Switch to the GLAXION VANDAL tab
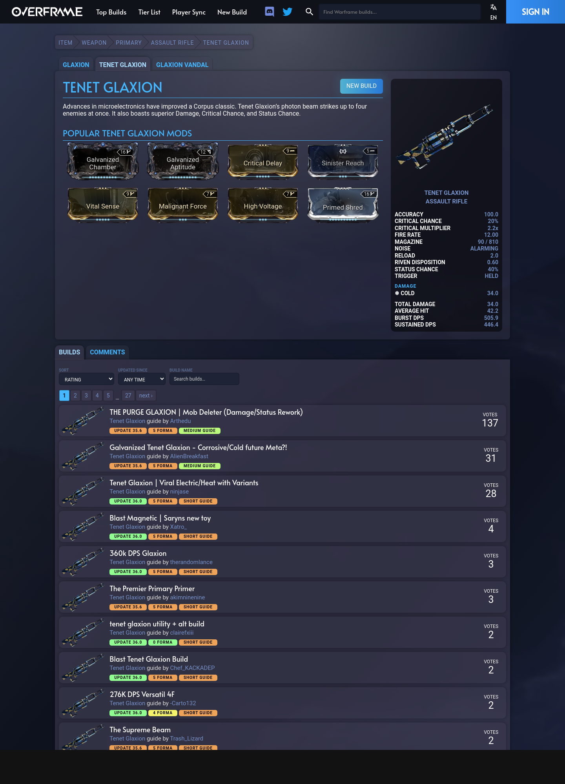 coord(182,65)
